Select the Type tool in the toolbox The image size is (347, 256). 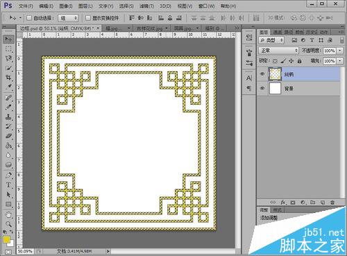pyautogui.click(x=8, y=185)
